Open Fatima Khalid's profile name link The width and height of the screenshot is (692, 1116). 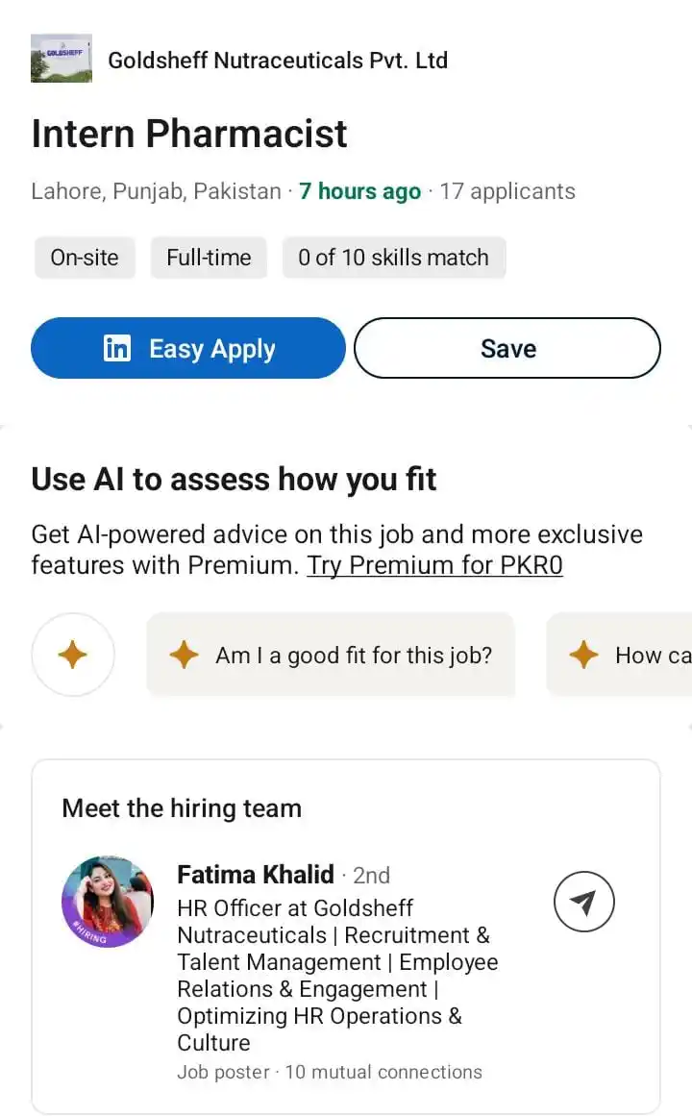tap(256, 875)
